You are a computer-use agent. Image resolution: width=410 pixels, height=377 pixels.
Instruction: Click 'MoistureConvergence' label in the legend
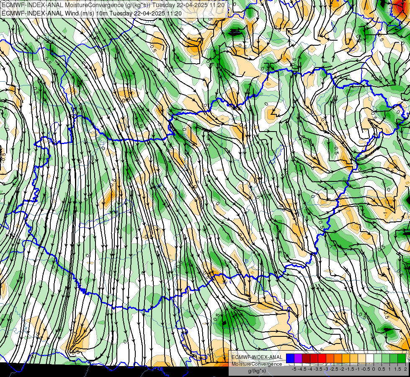pyautogui.click(x=257, y=364)
